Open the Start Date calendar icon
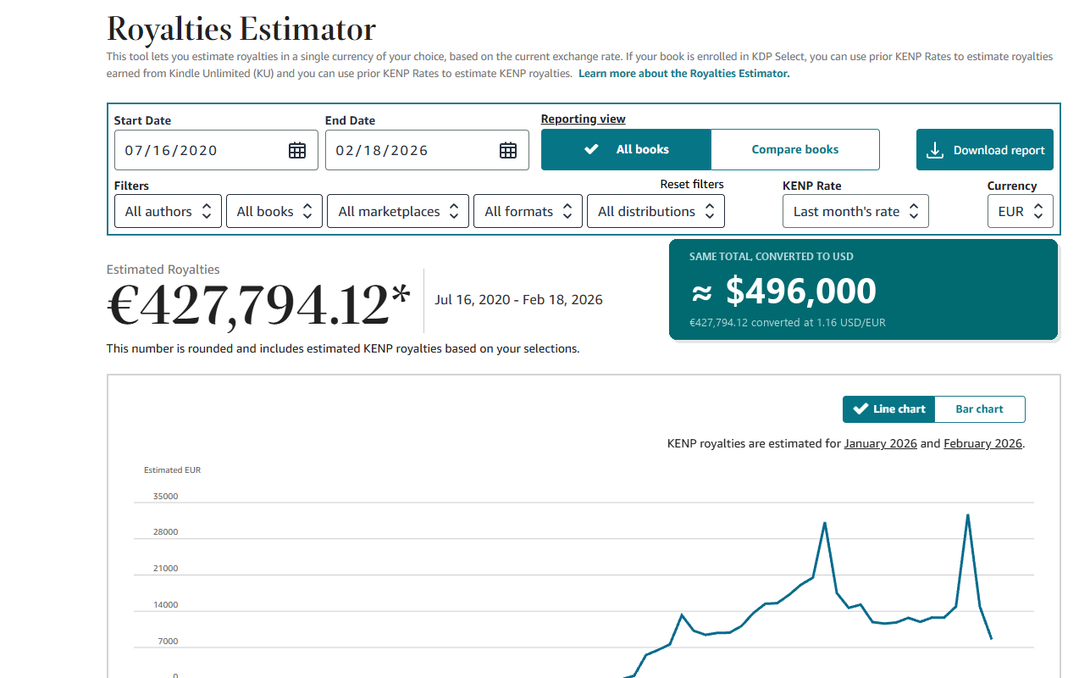 tap(297, 151)
